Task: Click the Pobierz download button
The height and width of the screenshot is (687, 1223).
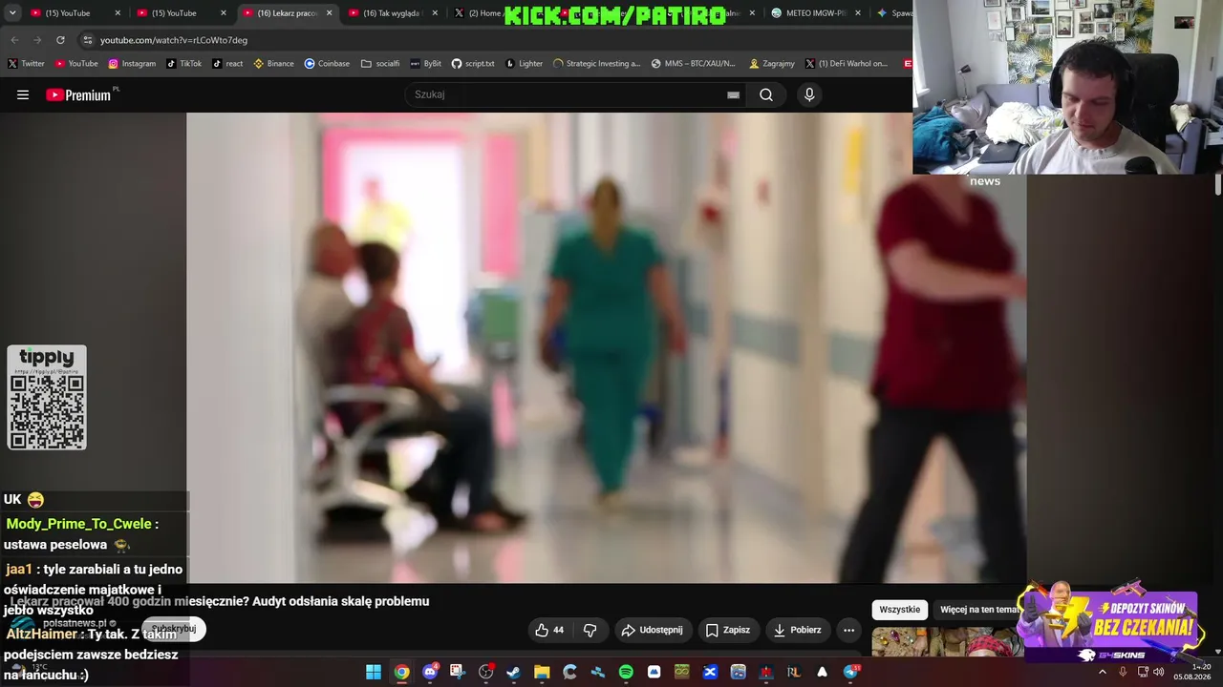Action: click(x=797, y=630)
